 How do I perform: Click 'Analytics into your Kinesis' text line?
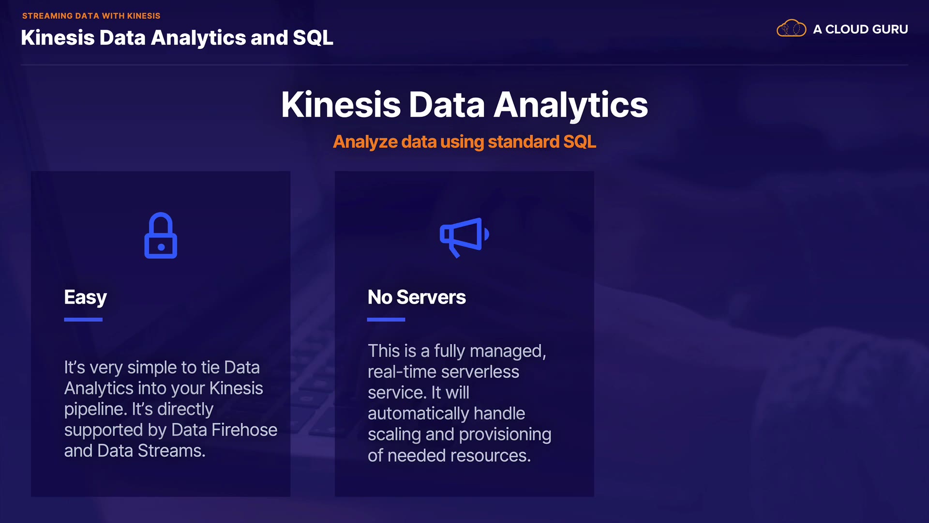(x=164, y=388)
